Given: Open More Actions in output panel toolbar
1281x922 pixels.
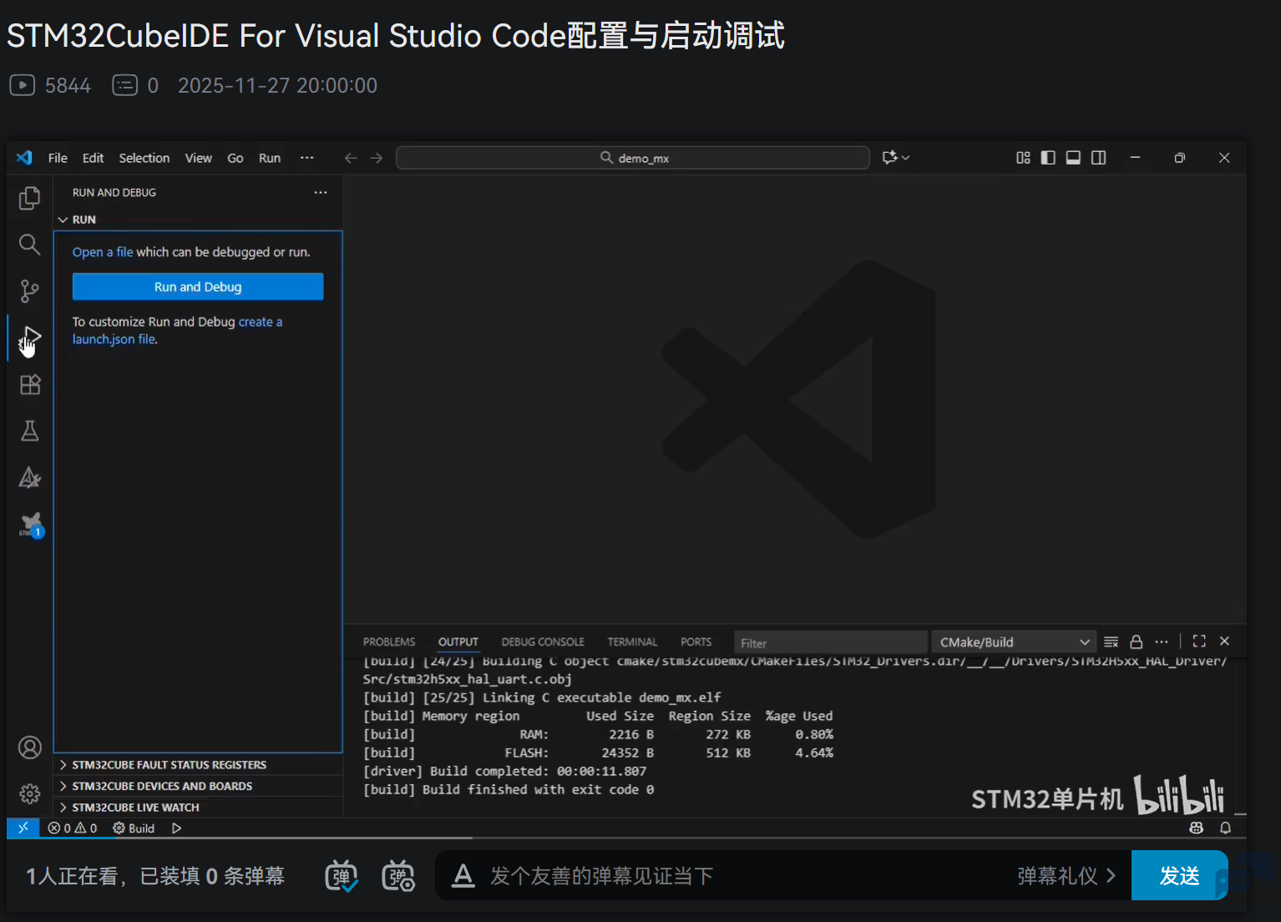Looking at the screenshot, I should [1162, 641].
